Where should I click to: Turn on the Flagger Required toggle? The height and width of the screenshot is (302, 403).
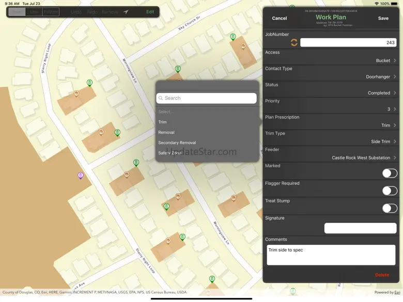pos(389,191)
